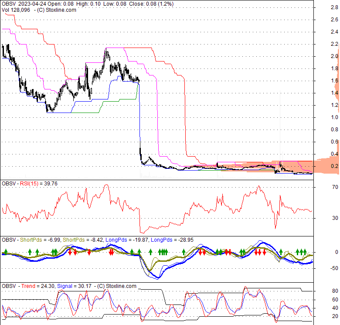This screenshot has width=340, height=325.
Task: Click the 1.2 price axis label
Action: [334, 105]
